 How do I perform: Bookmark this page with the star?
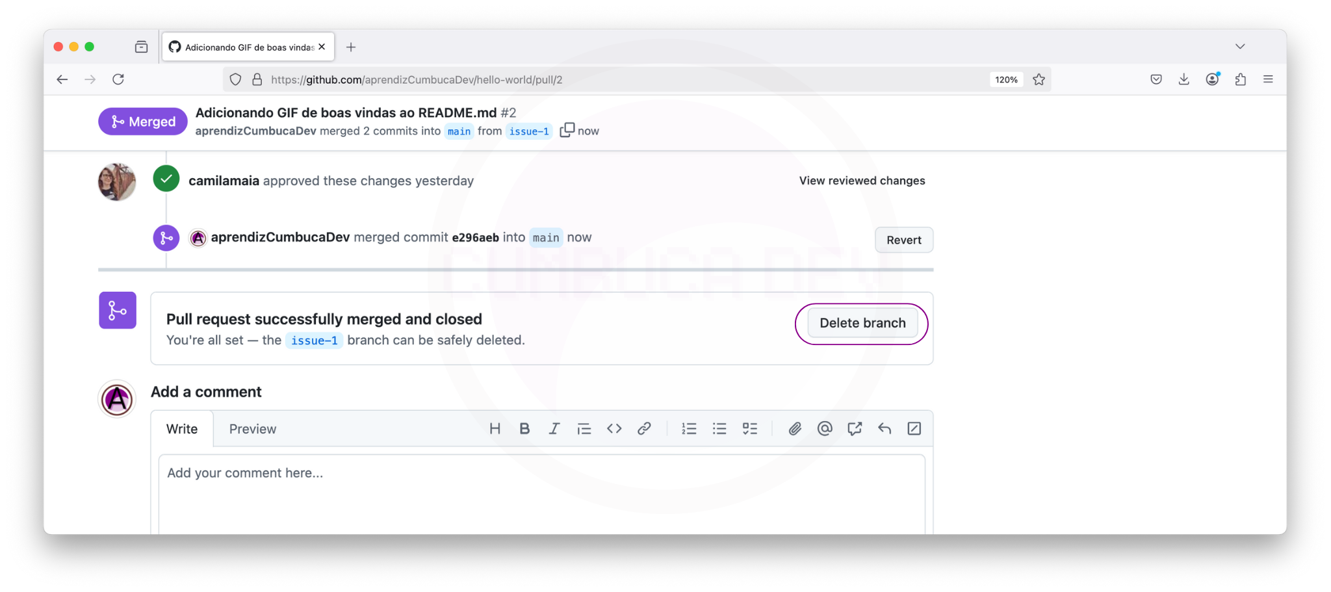(1039, 79)
